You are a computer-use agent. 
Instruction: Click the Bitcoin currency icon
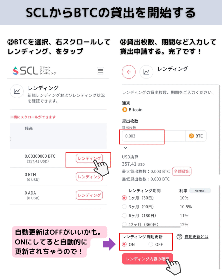pyautogui.click(x=125, y=110)
